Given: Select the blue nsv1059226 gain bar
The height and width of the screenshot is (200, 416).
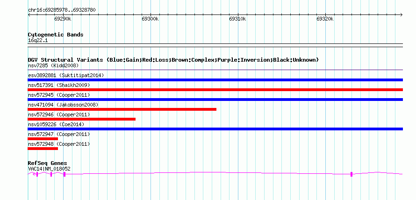Looking at the screenshot, I should [215, 129].
